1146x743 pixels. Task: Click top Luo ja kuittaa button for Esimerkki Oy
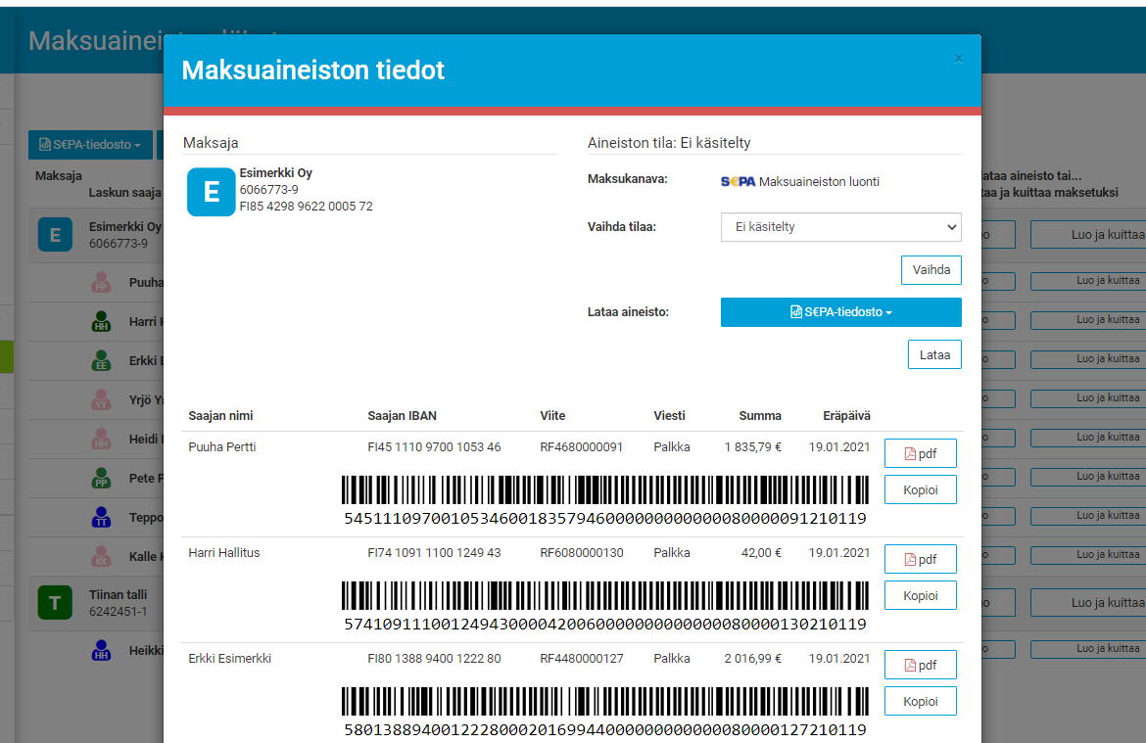(x=1087, y=235)
